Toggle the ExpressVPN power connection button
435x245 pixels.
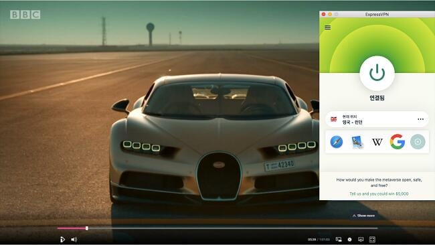(377, 73)
